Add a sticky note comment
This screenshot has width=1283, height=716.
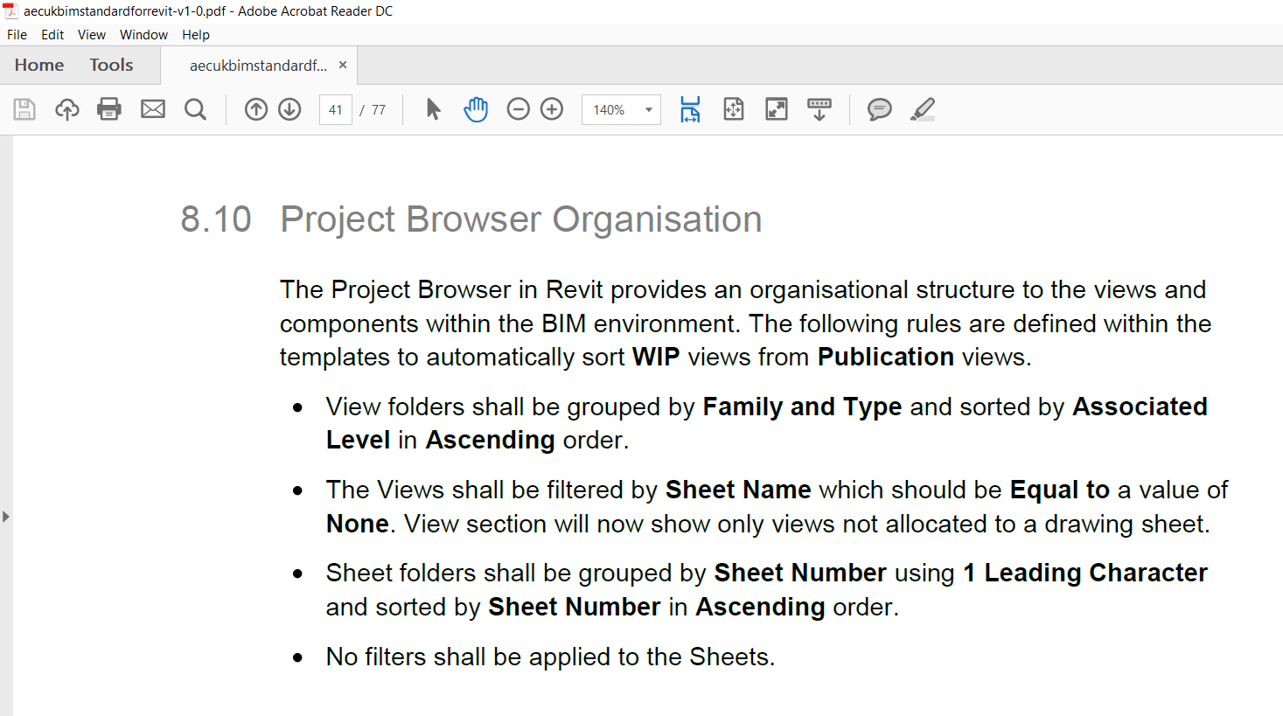[x=879, y=109]
